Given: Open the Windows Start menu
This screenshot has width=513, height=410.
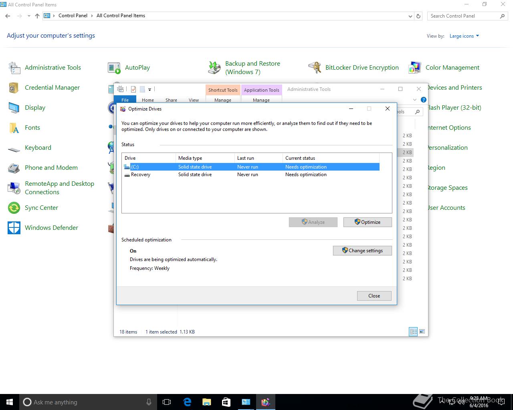Looking at the screenshot, I should (x=10, y=402).
